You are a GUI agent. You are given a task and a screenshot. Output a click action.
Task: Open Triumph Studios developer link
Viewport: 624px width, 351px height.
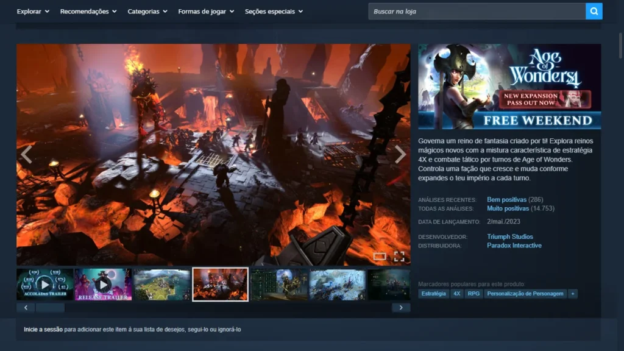[x=509, y=236]
